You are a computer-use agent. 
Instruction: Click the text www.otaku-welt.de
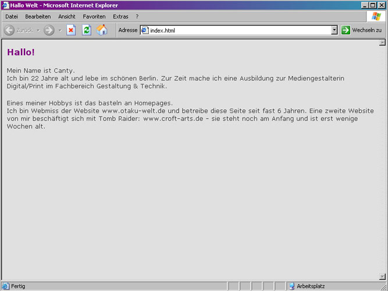pyautogui.click(x=134, y=111)
